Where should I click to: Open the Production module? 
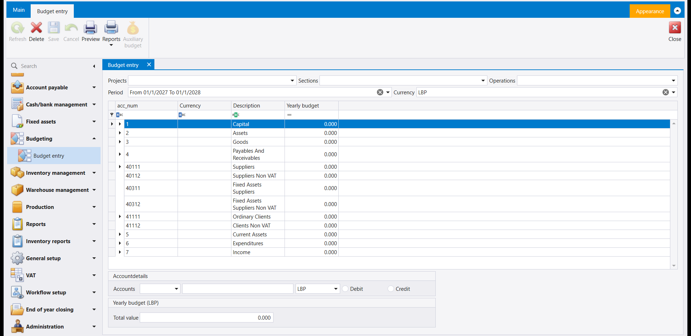[53, 207]
